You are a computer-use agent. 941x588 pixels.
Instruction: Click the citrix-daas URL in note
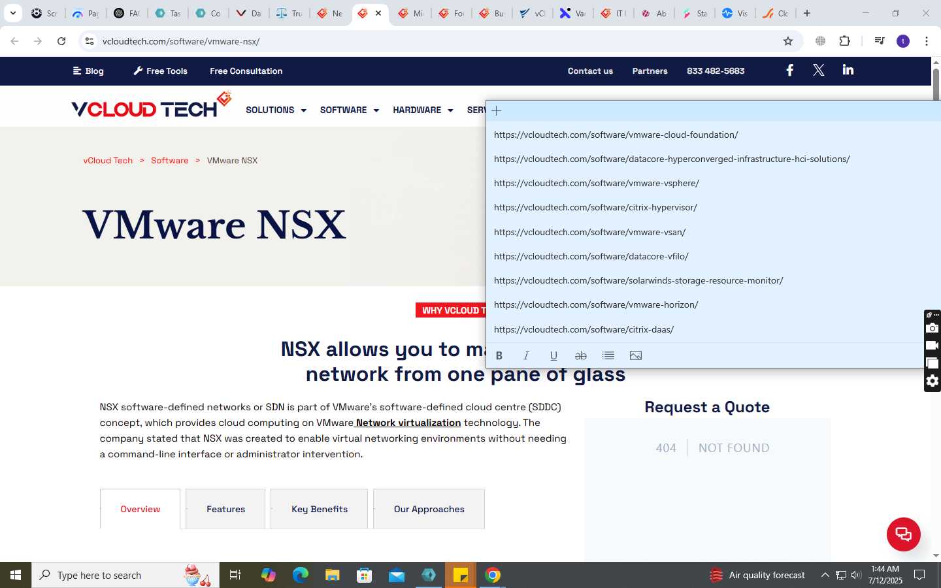[x=584, y=329]
